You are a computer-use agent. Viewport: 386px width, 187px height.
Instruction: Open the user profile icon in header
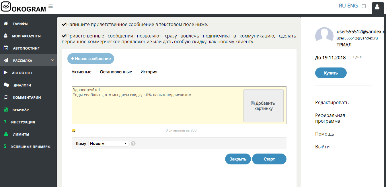[x=377, y=7]
